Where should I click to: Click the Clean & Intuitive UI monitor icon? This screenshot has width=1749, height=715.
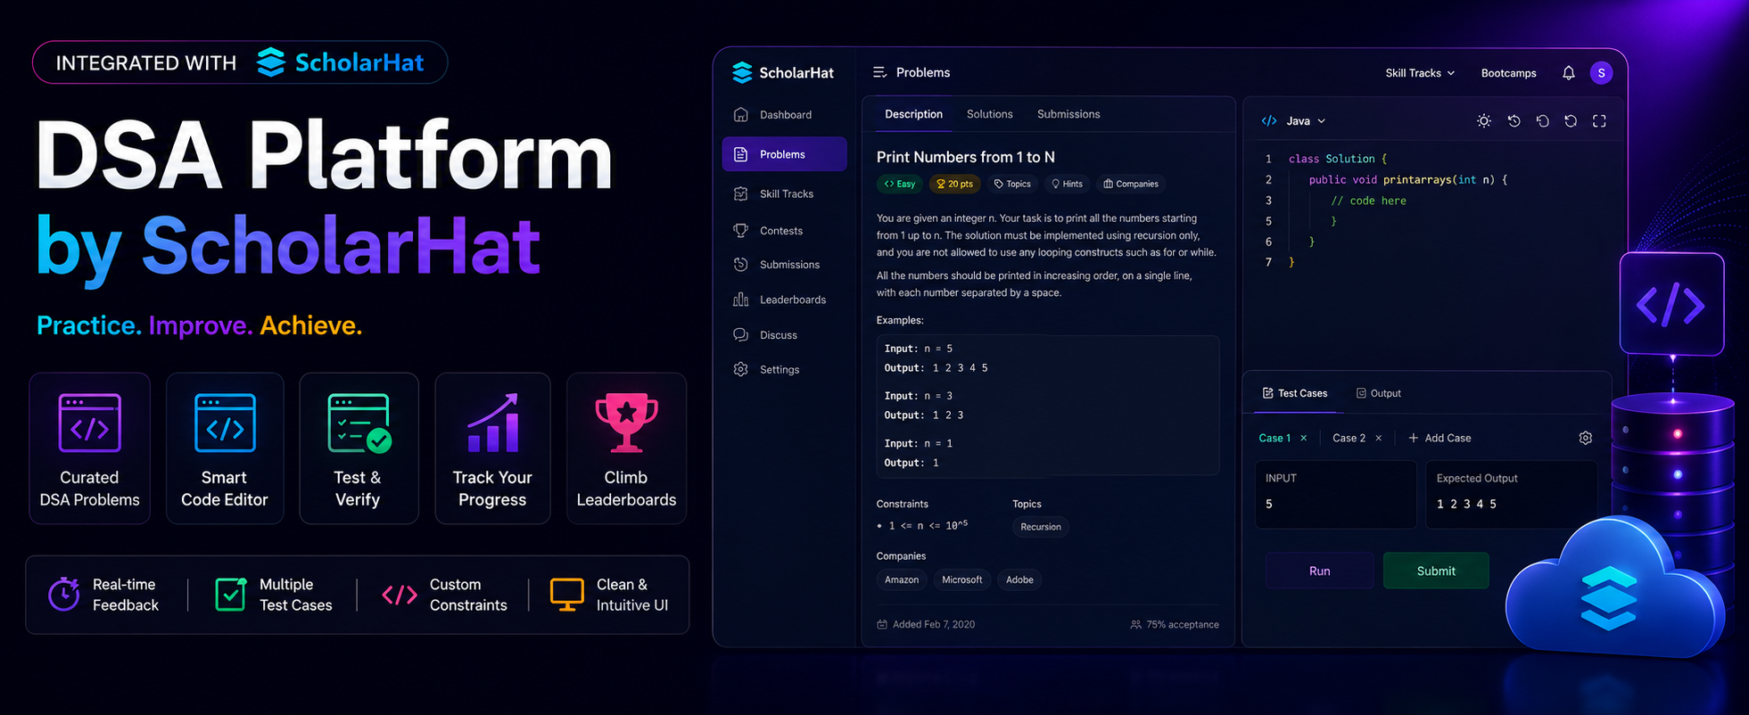pyautogui.click(x=566, y=595)
